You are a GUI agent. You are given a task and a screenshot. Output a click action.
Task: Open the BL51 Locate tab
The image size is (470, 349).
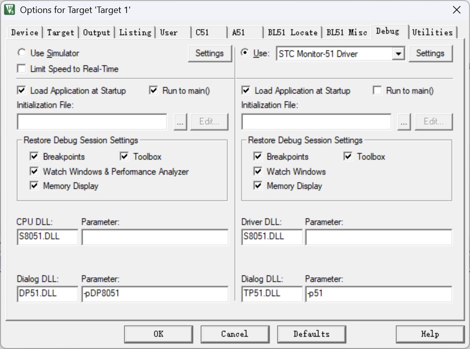click(x=292, y=32)
